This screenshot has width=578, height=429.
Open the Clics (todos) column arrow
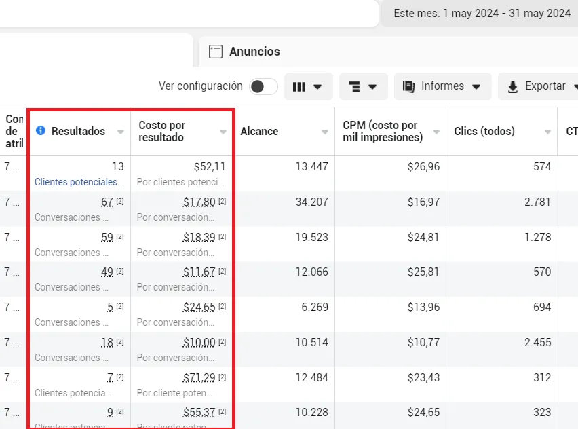pos(547,132)
